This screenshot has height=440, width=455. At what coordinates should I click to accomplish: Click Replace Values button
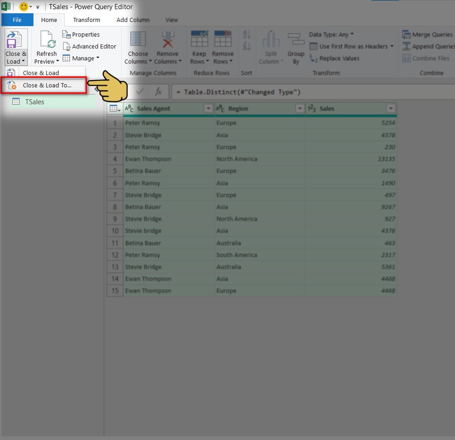(x=334, y=58)
